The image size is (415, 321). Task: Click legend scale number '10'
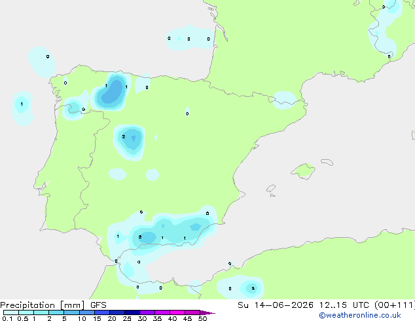pos(82,318)
